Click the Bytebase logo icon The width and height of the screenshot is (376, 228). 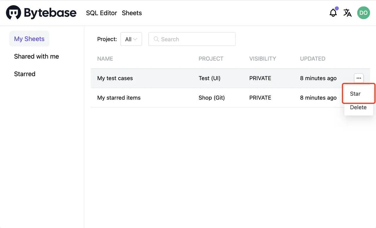14,13
